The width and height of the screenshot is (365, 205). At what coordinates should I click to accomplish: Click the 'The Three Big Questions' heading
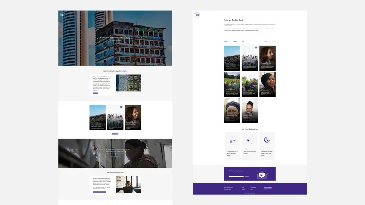pos(250,129)
